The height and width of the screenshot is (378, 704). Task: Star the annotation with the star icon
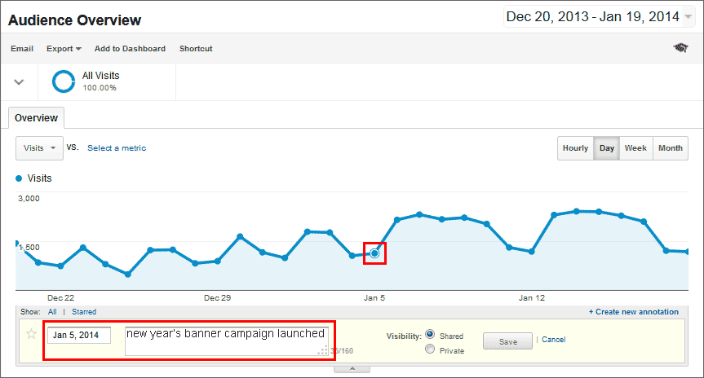32,334
